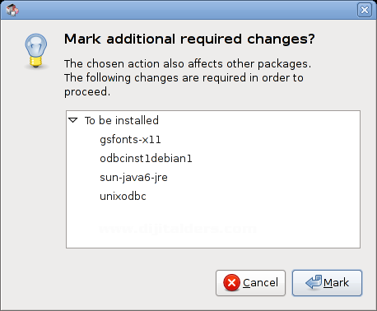Collapse the To be installed list
Image resolution: width=377 pixels, height=311 pixels.
73,120
